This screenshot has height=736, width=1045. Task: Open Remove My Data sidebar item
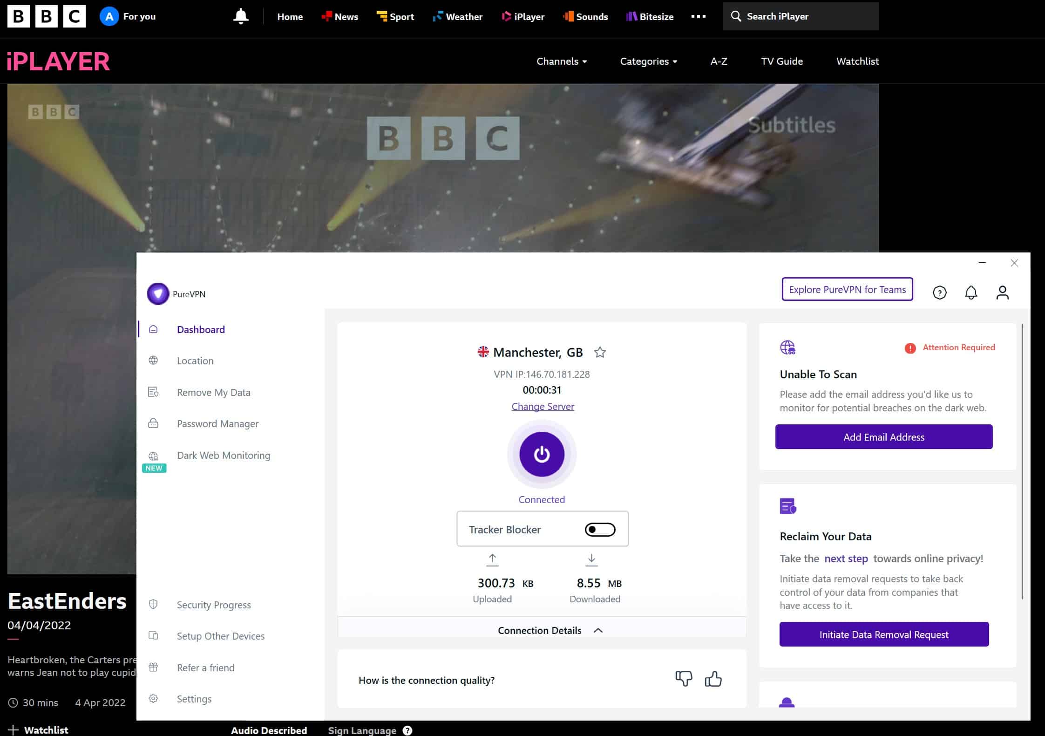(x=213, y=392)
